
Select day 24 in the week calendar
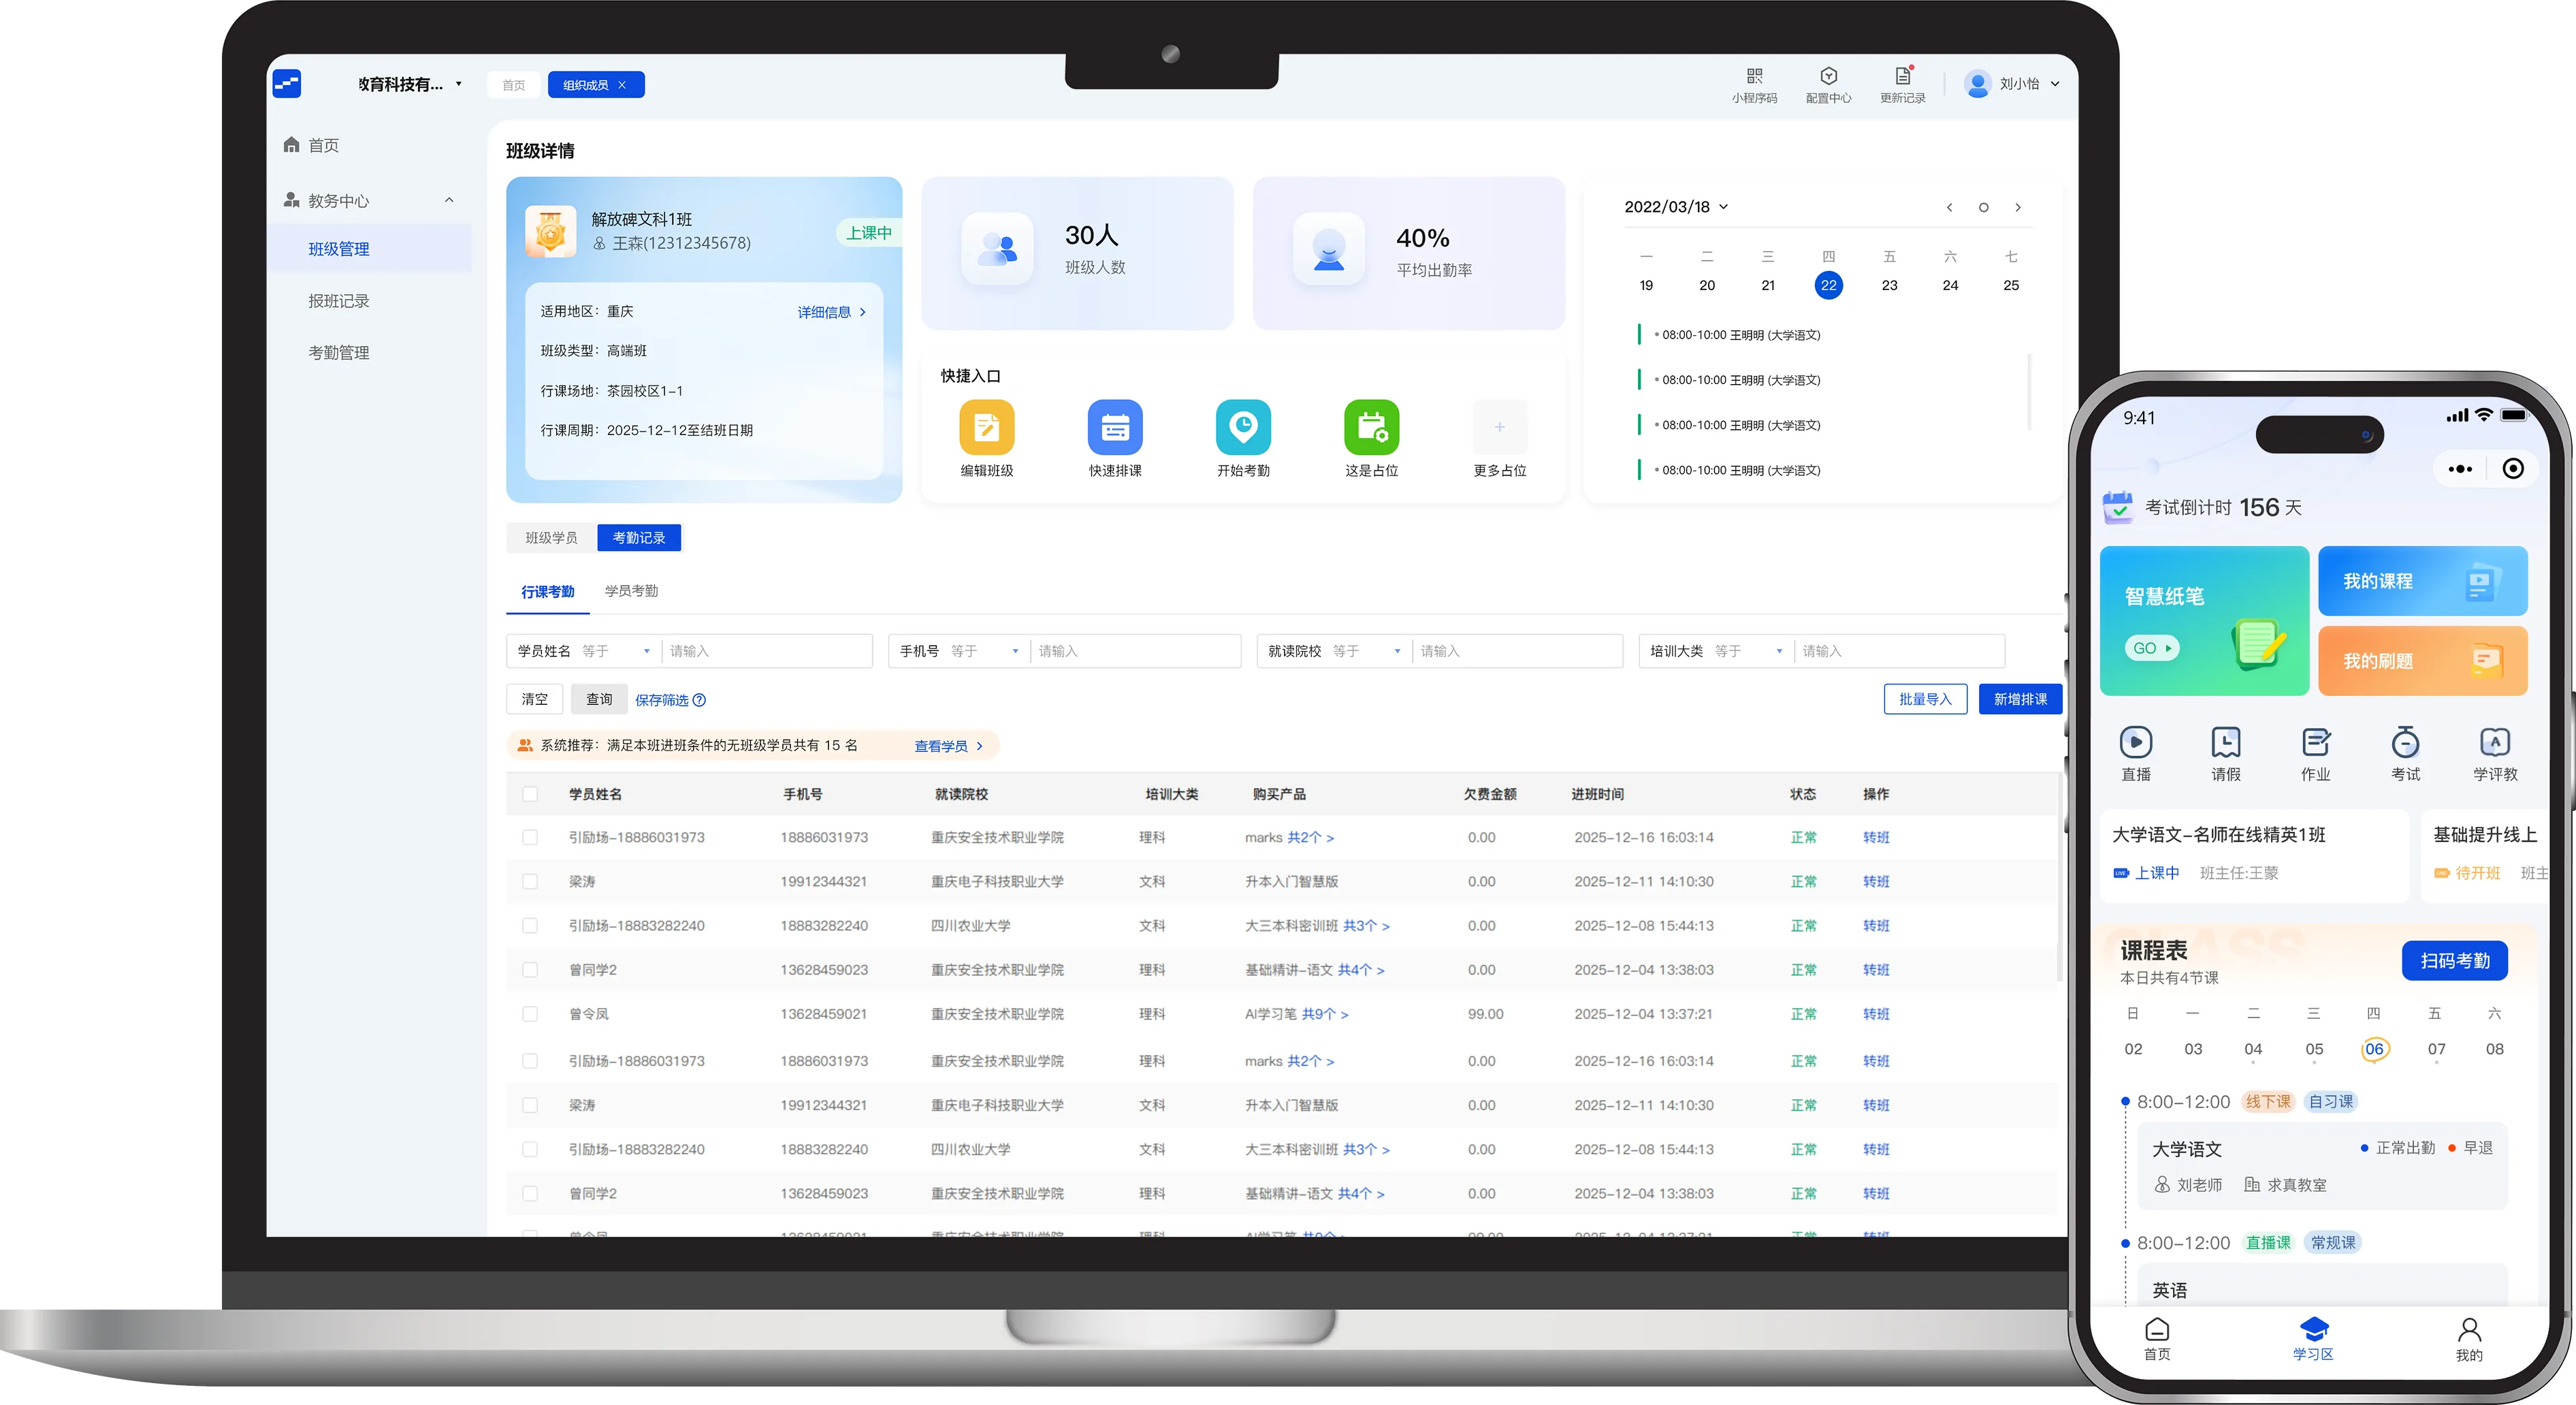coord(1949,285)
